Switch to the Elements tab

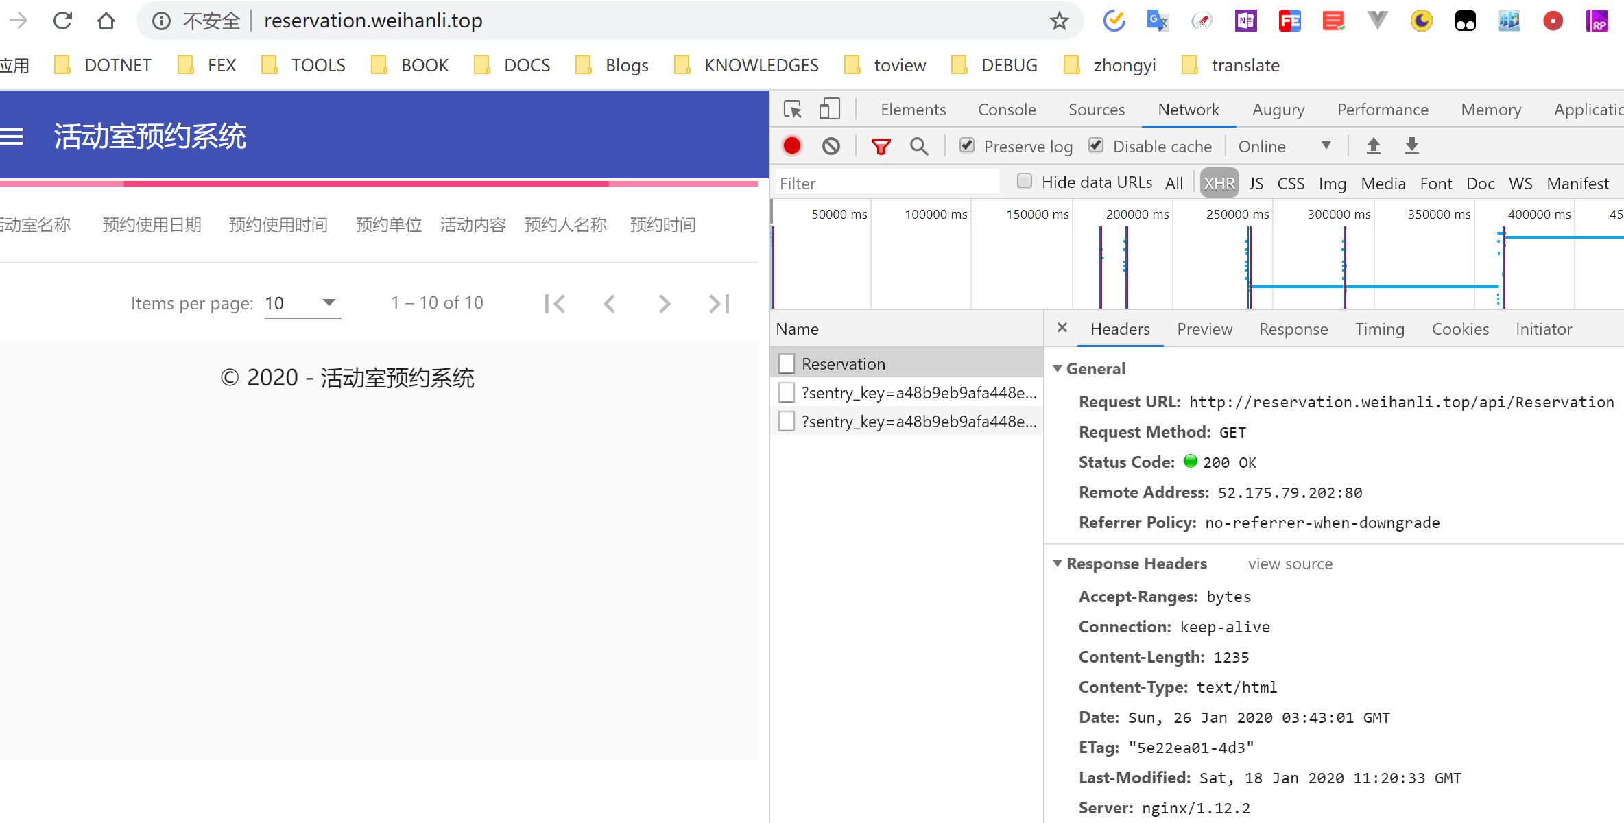coord(913,109)
